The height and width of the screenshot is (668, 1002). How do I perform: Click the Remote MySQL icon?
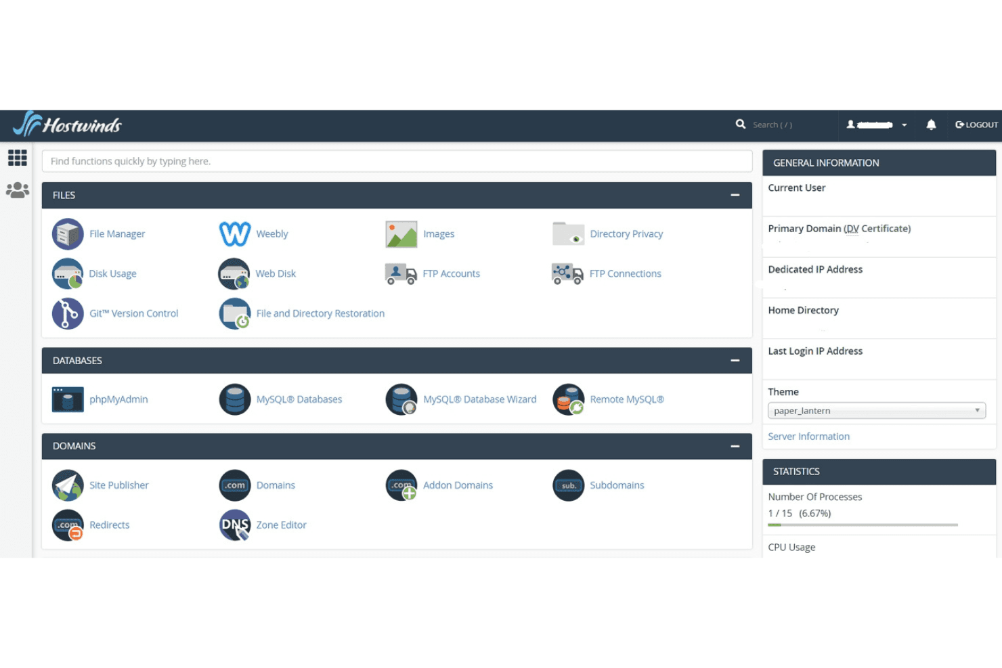568,399
